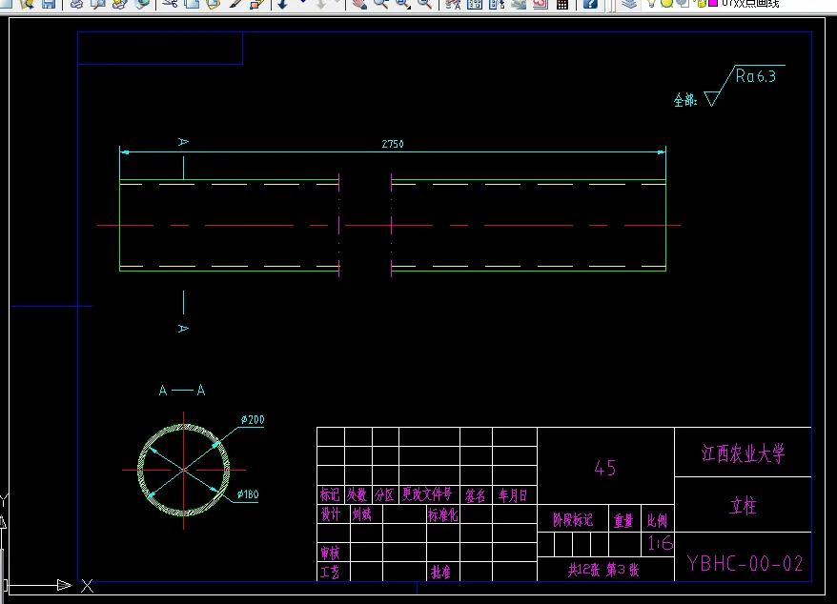Click the Undo arrow icon
The image size is (837, 604).
point(282,4)
